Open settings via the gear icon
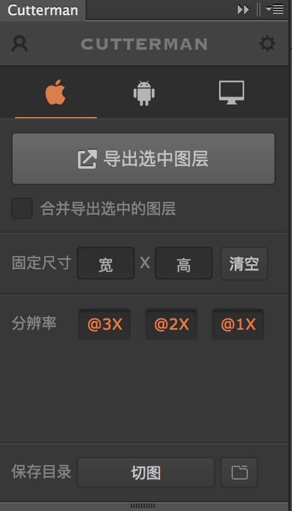The width and height of the screenshot is (292, 511). pos(267,43)
